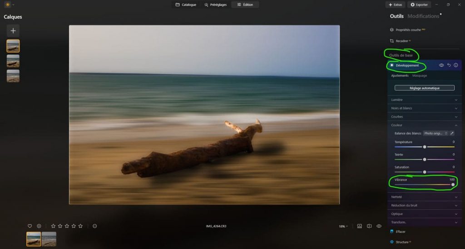Viewport: 465px width, 249px height.
Task: Reset the Développement tool with undo arrow
Action: pyautogui.click(x=449, y=65)
